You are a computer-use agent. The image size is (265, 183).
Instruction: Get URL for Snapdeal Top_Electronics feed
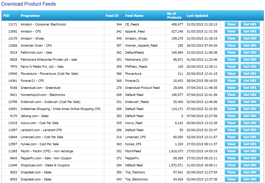(x=250, y=179)
